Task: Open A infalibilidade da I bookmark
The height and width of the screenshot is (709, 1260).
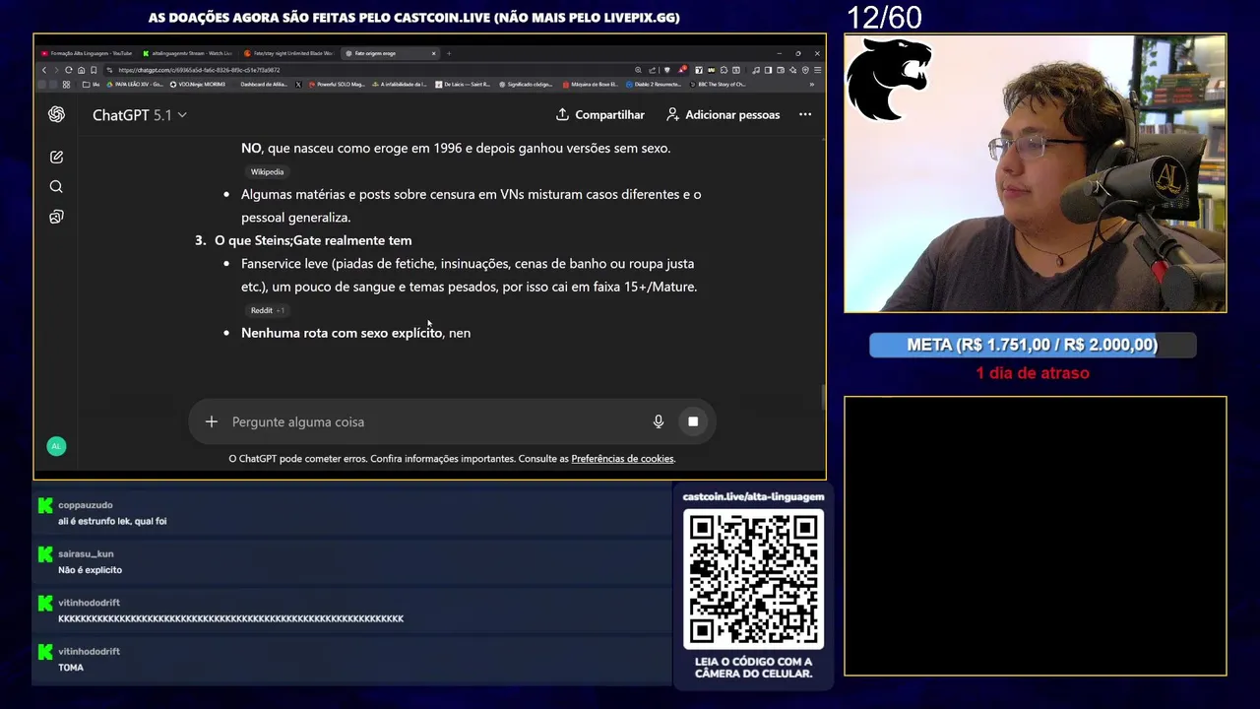Action: point(399,85)
